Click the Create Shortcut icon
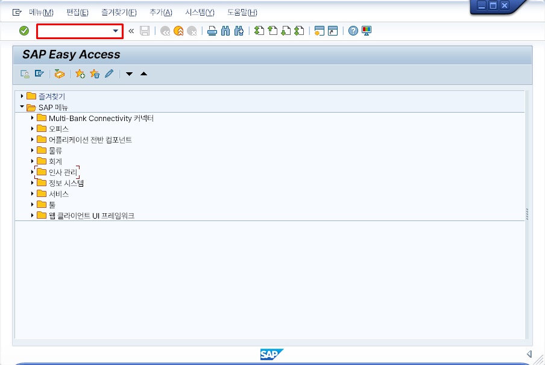 tap(333, 31)
